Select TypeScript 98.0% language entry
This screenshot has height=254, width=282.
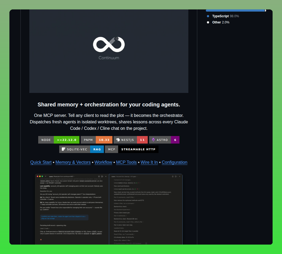click(223, 16)
